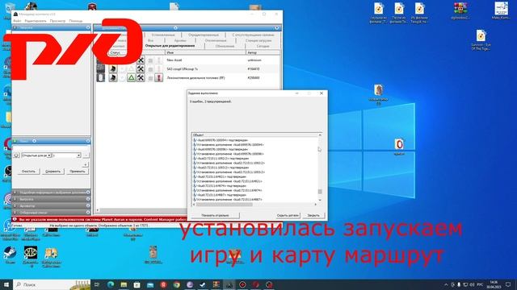Click the Windows taskbar search box

click(52, 284)
